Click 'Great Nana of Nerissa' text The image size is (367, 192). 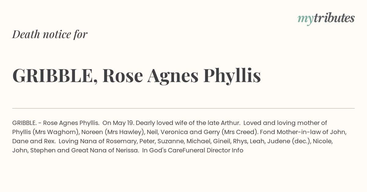[105, 150]
